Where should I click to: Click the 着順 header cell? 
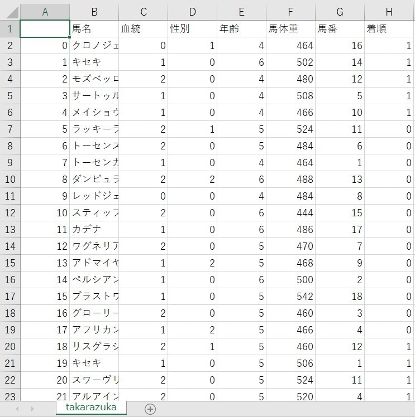click(x=389, y=29)
